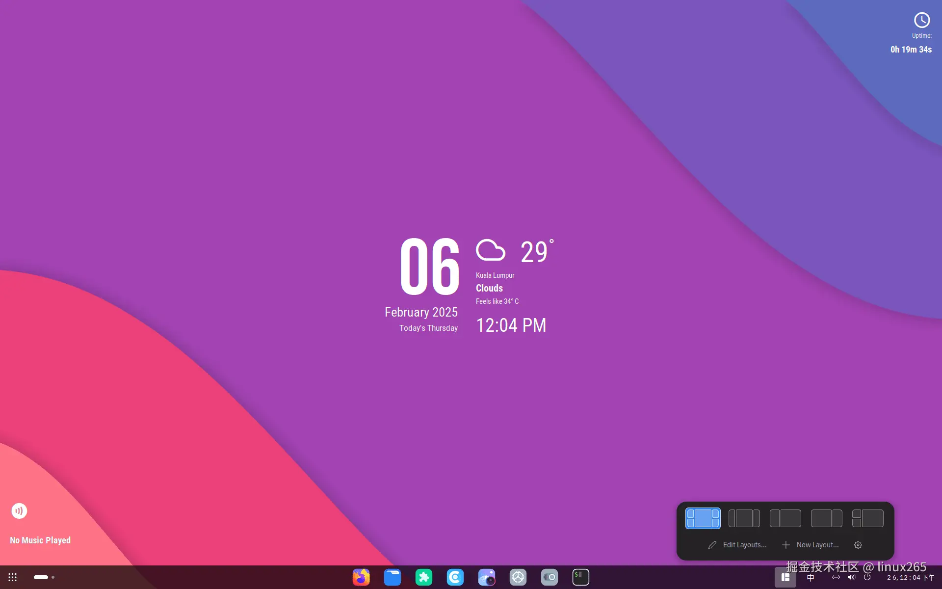Choose the wide-left narrow-right layout
This screenshot has width=942, height=589.
[826, 518]
